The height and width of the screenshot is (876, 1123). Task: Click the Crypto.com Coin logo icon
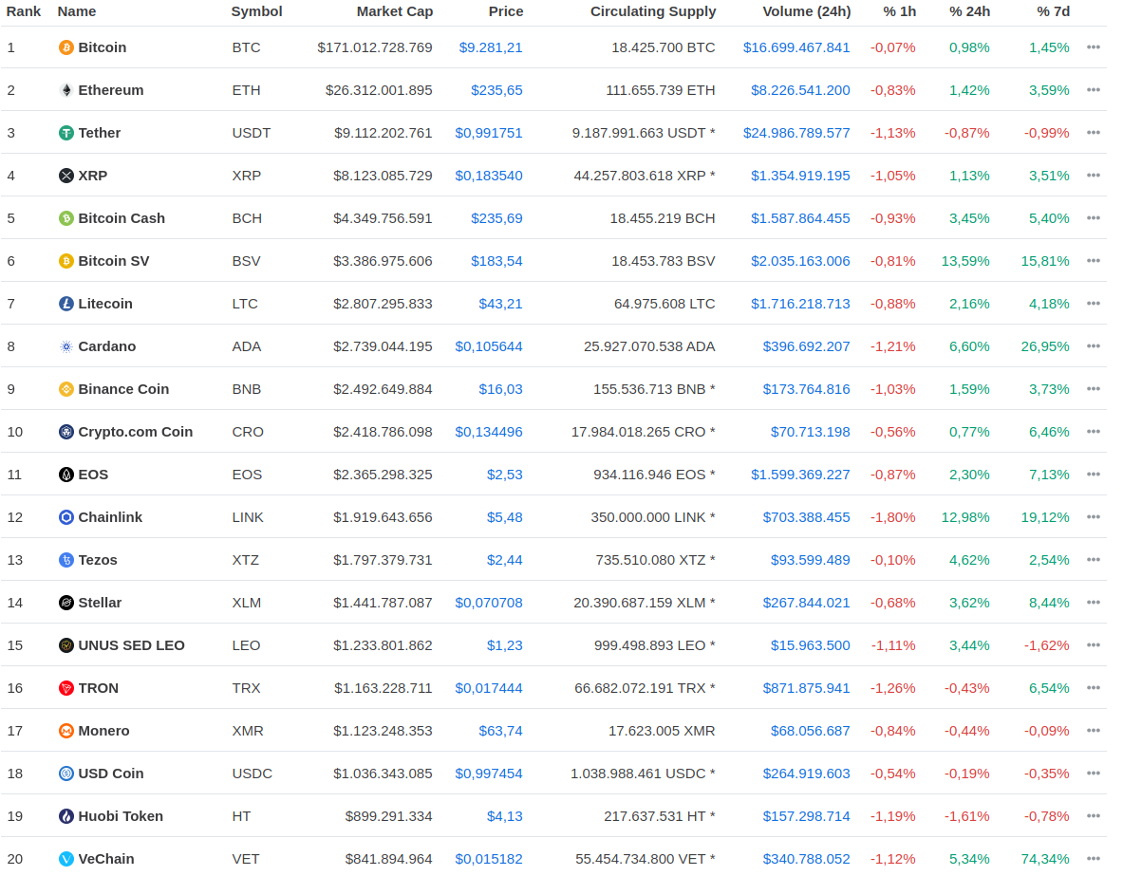pos(66,432)
